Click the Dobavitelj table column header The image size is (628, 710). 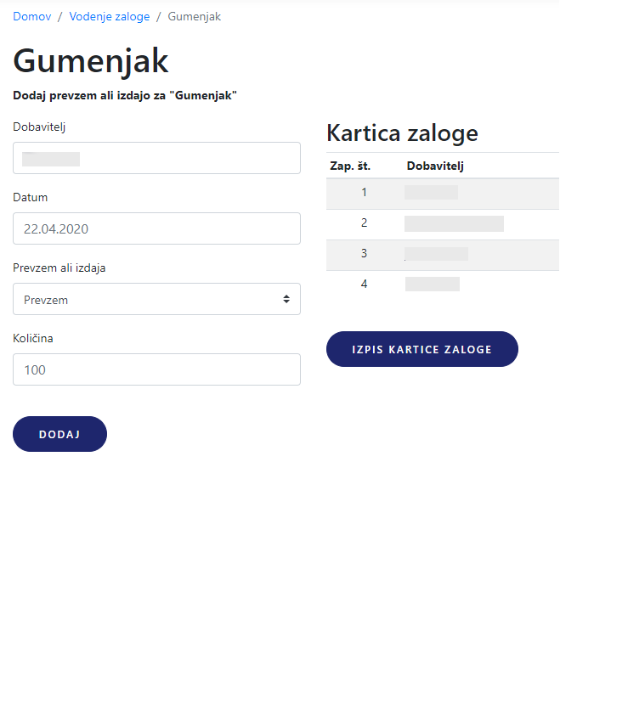(435, 166)
